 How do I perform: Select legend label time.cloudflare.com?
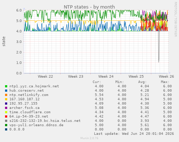tap(30, 112)
